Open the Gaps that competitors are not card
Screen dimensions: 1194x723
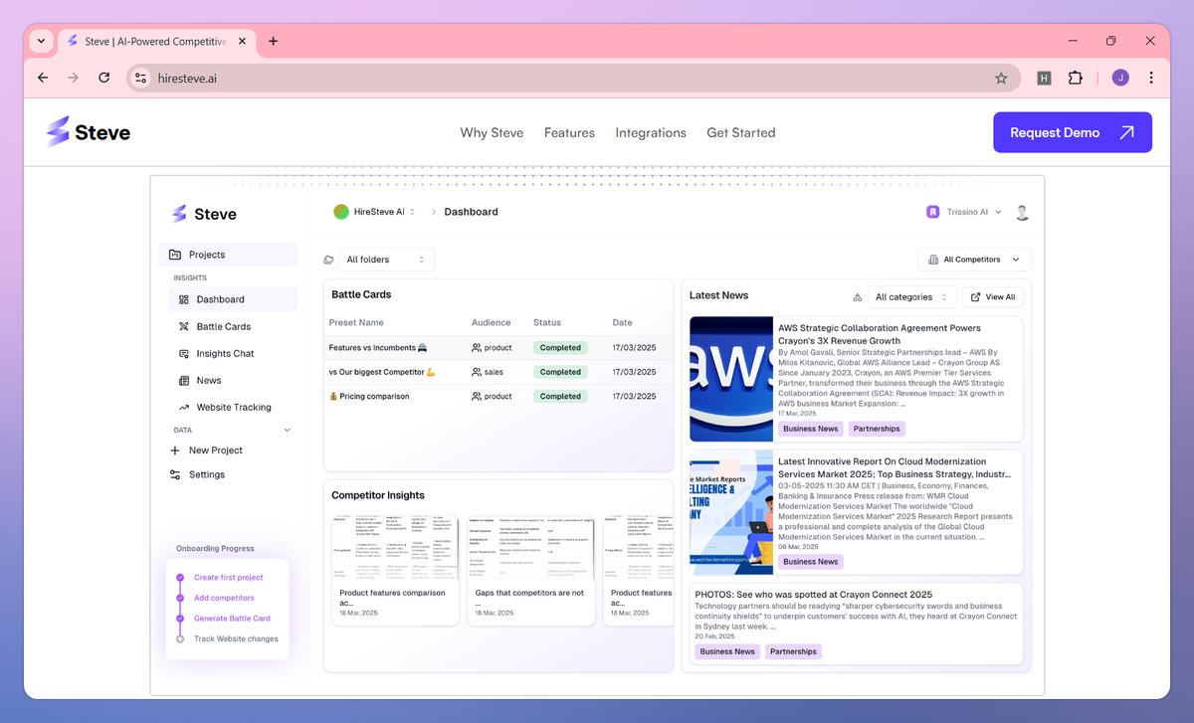pos(531,570)
